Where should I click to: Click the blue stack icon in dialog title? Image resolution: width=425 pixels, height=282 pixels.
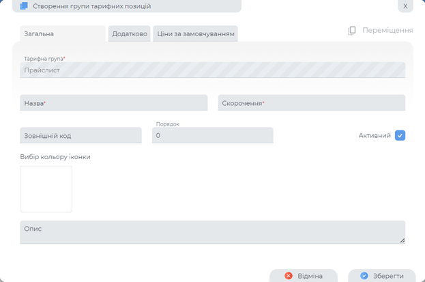24,6
